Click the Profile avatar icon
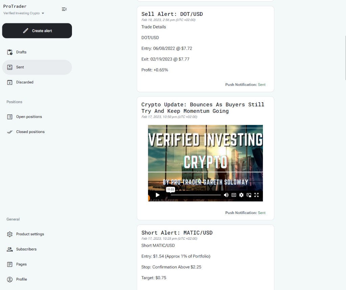 10,280
